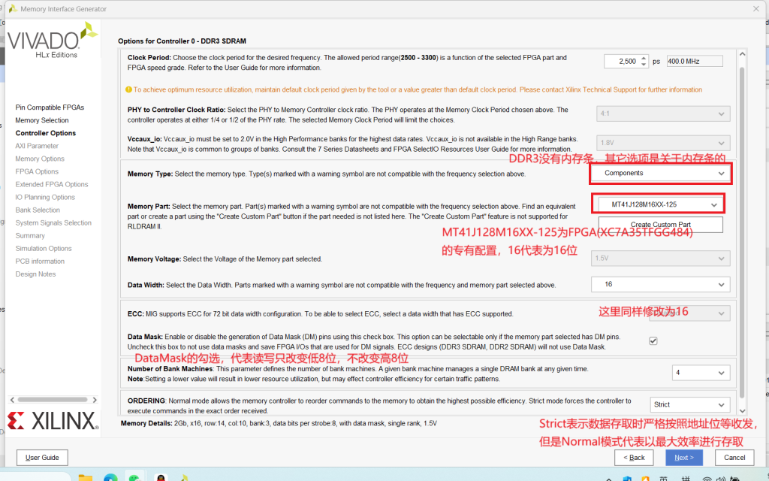
Task: Click the sidebar's horizontal scrollbar
Action: click(53, 400)
